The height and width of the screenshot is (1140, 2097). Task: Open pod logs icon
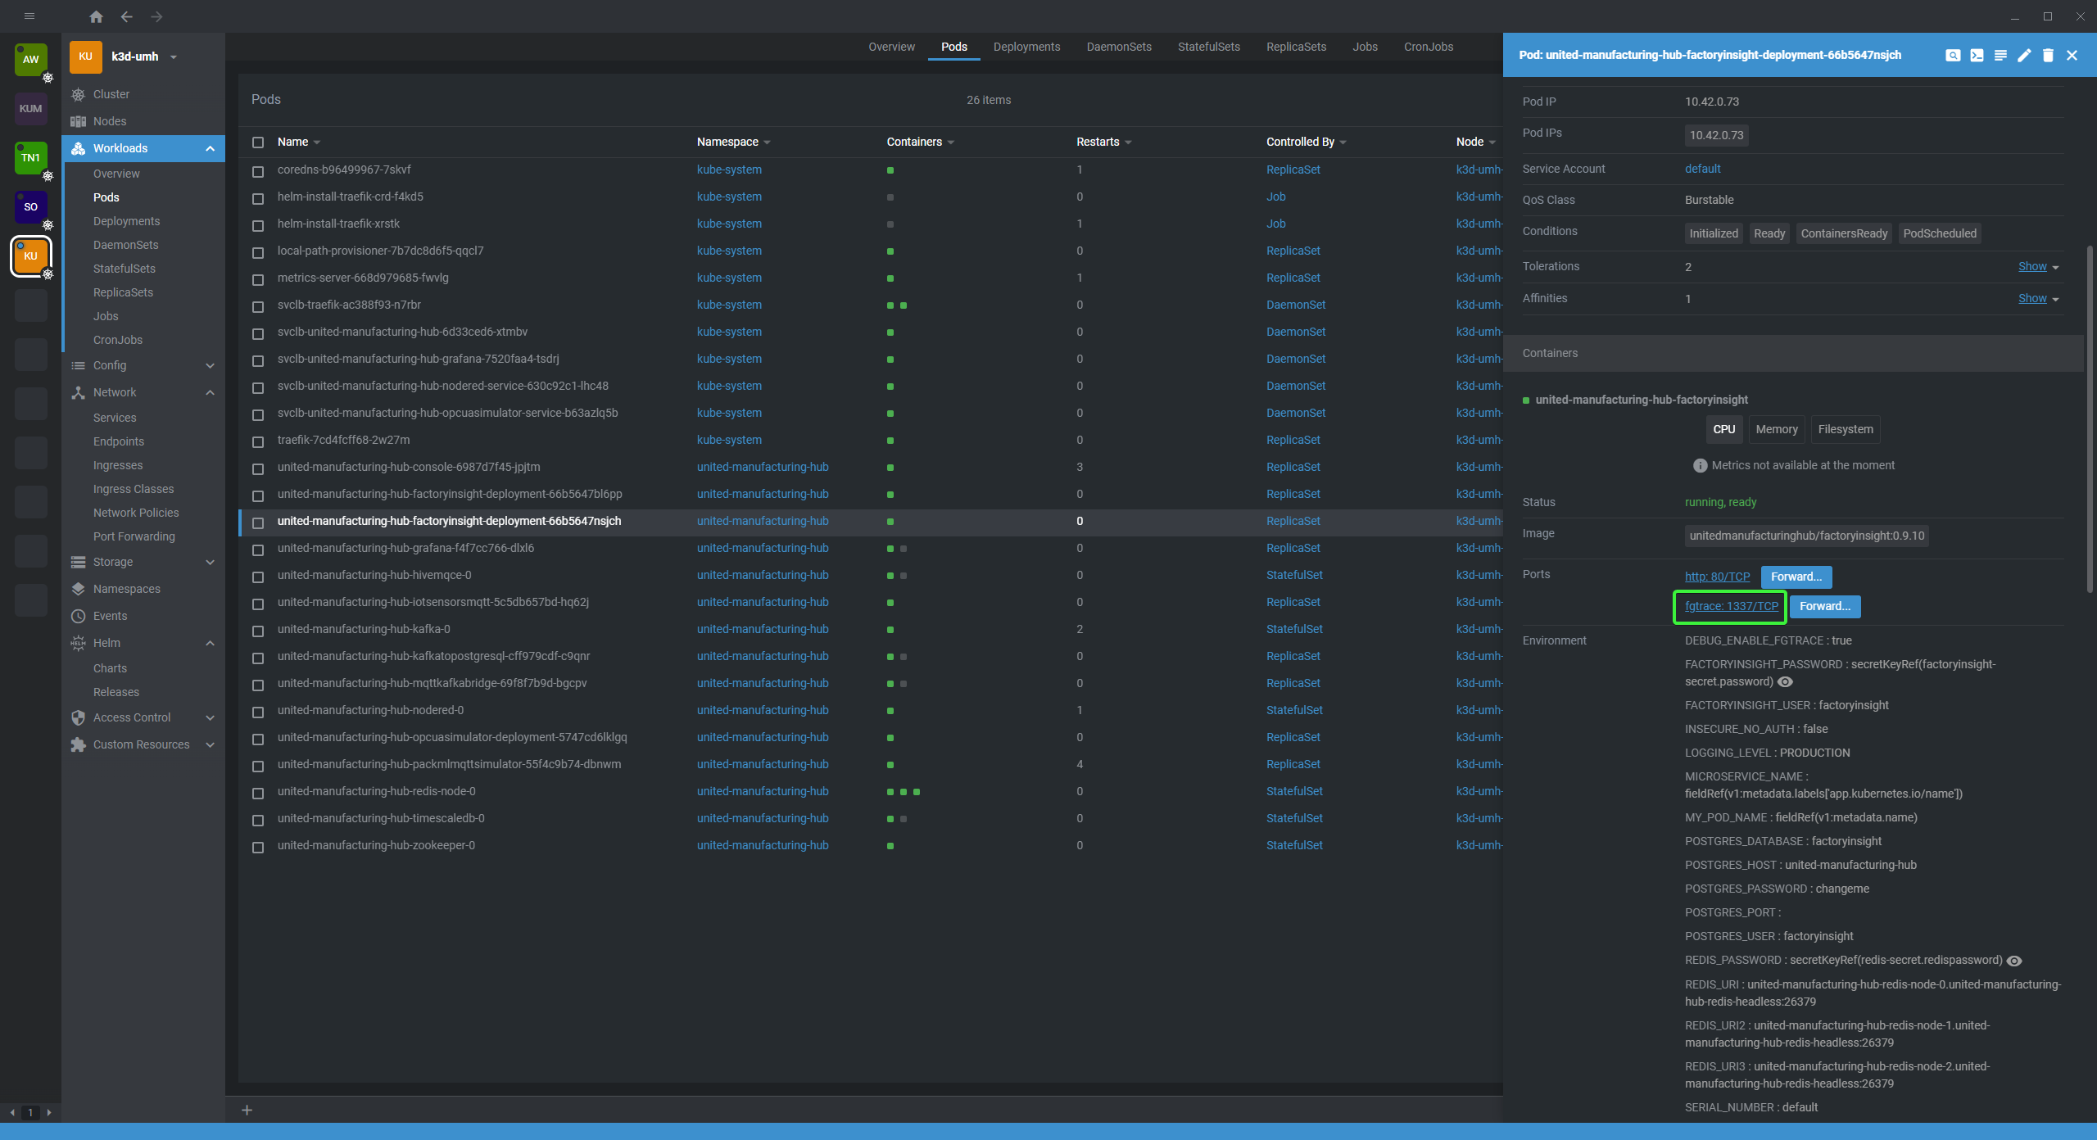pos(2000,55)
